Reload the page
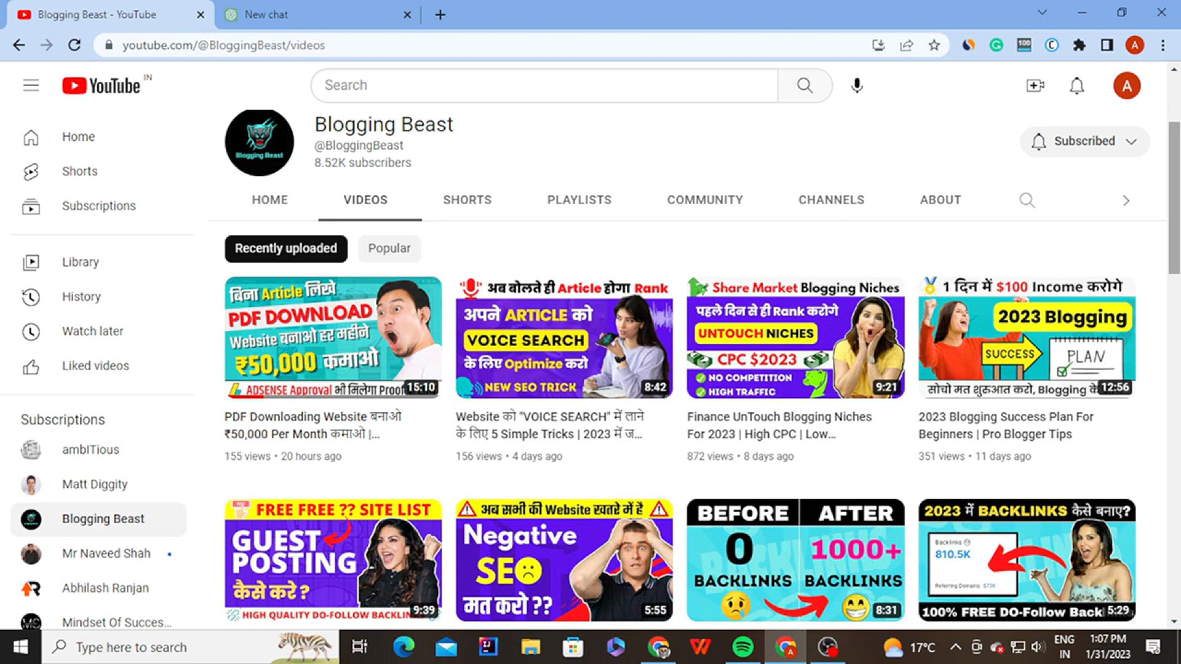Screen dimensions: 1181x664 (x=74, y=45)
